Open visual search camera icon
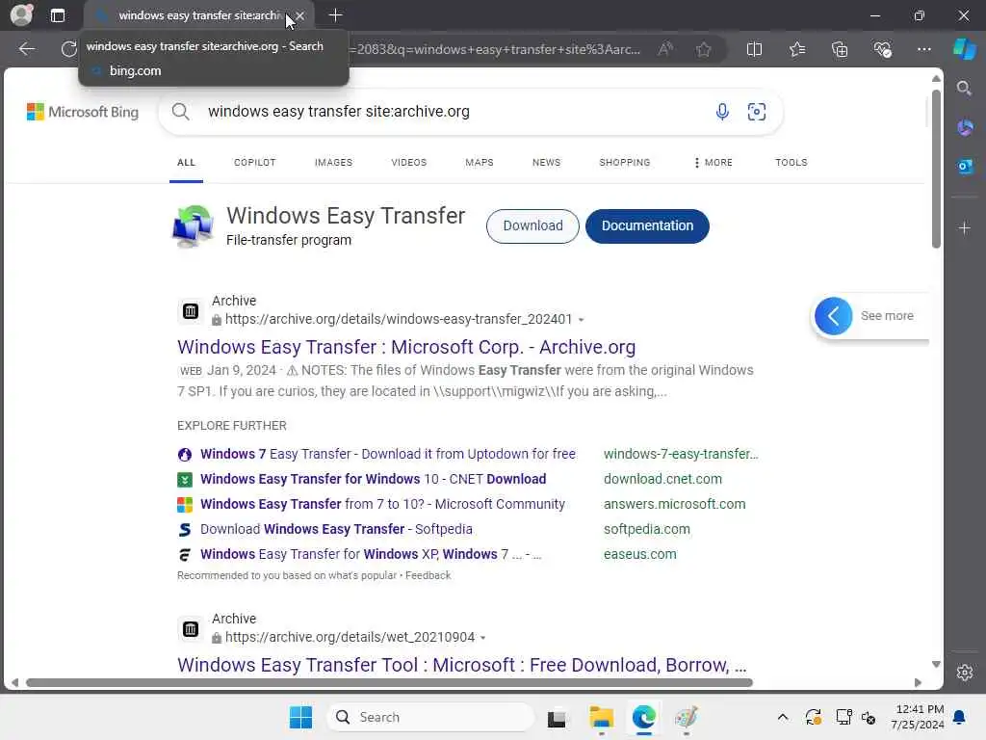The width and height of the screenshot is (986, 740). (x=757, y=112)
